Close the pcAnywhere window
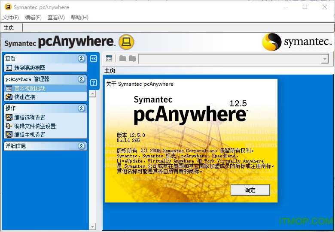The image size is (335, 232). 325,7
